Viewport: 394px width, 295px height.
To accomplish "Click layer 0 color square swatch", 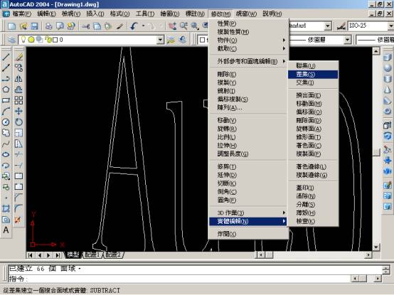I will [x=55, y=40].
